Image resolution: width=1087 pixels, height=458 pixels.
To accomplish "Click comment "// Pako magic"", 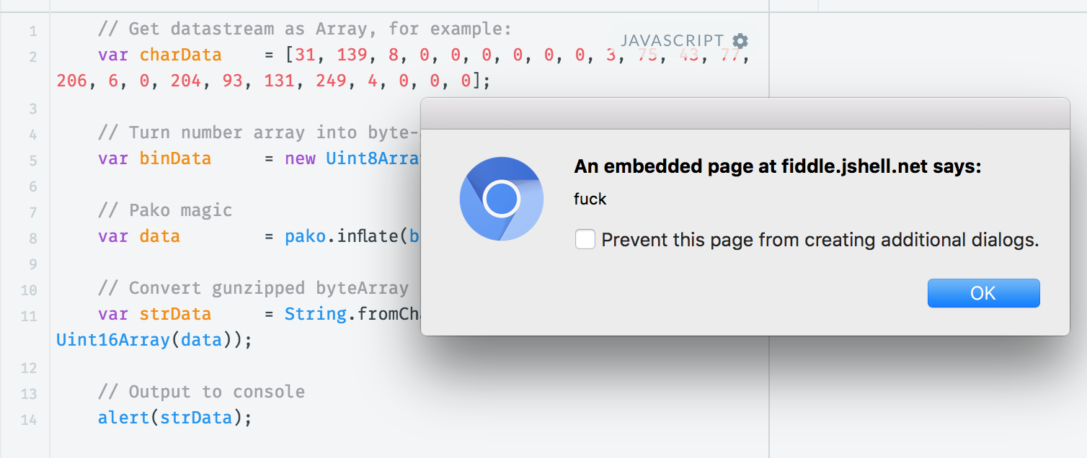I will point(165,210).
